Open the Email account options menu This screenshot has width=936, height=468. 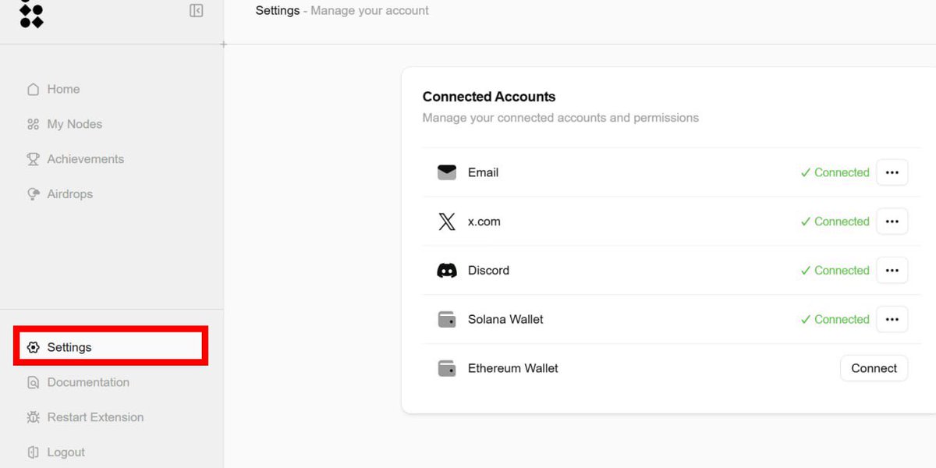[892, 172]
